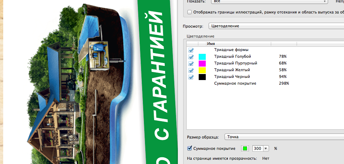Uncheck the Триадный Черный plate checkbox
The height and width of the screenshot is (164, 344).
tap(191, 77)
